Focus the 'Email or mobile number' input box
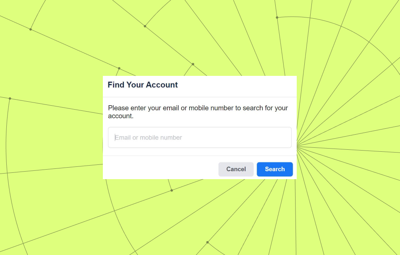This screenshot has height=255, width=400. (x=199, y=137)
